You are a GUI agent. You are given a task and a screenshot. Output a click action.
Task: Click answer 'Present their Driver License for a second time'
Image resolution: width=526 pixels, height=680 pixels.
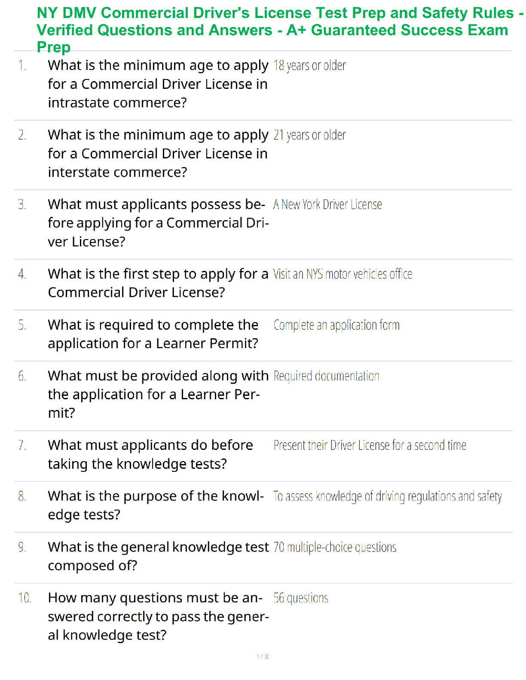[370, 446]
